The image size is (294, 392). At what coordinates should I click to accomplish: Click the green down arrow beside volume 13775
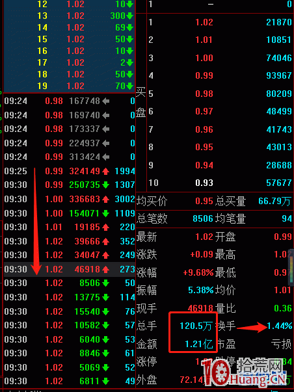pos(105,298)
